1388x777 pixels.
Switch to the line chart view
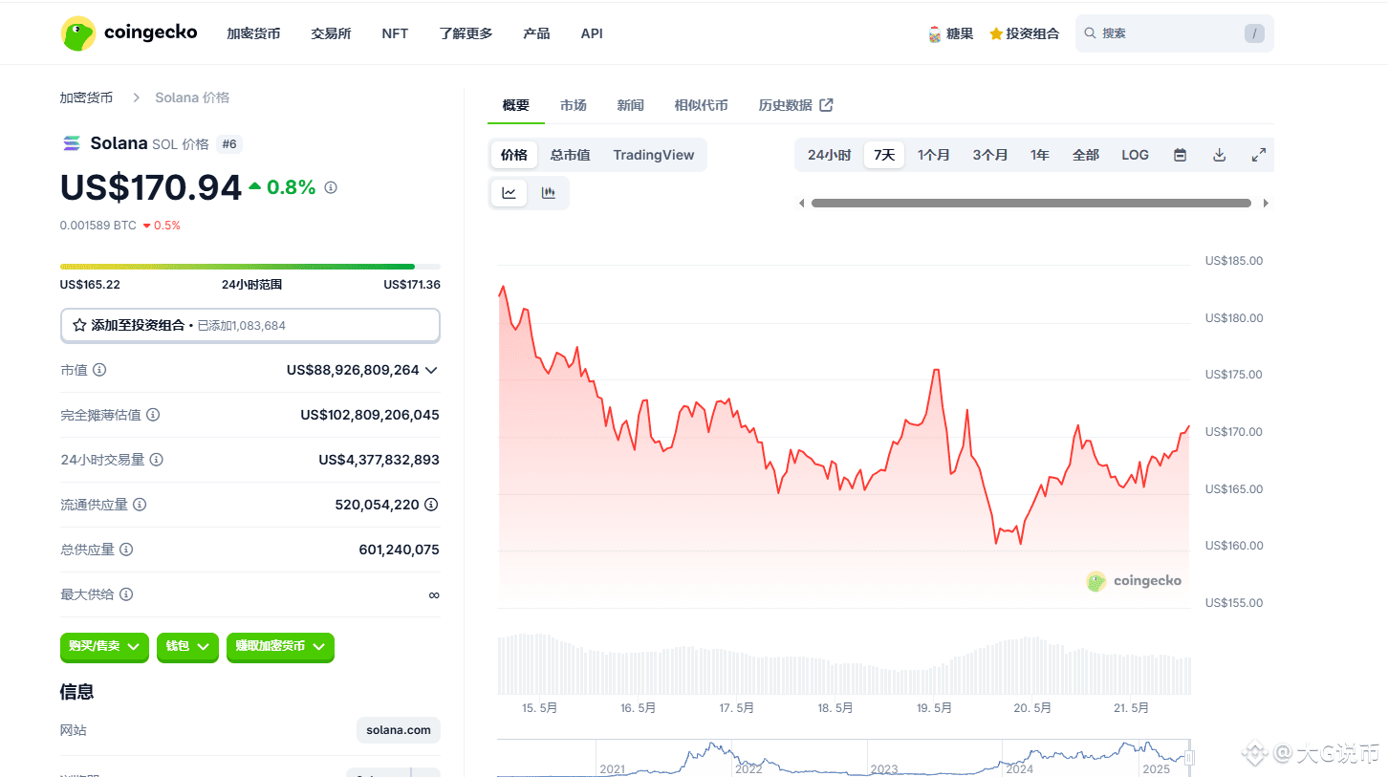[x=510, y=193]
